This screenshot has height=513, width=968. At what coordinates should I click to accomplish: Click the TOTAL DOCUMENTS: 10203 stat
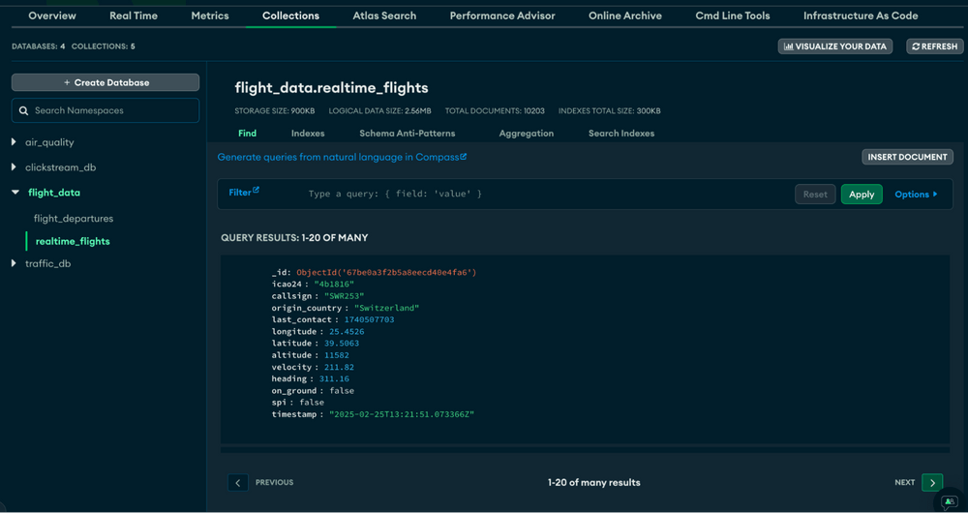click(495, 111)
